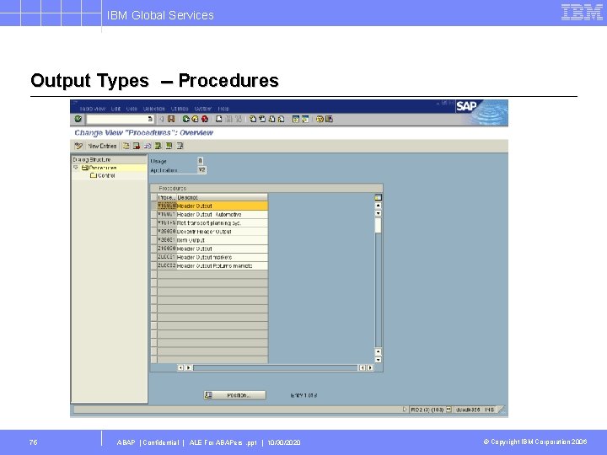Toggle row selector for Header Output Automotive
607x455 pixels.
click(153, 214)
